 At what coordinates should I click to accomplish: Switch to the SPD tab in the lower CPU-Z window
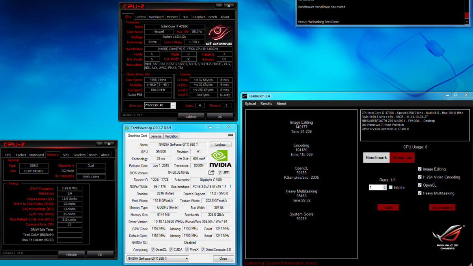click(x=66, y=155)
